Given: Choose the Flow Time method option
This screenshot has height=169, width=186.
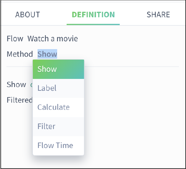Looking at the screenshot, I should [x=59, y=146].
